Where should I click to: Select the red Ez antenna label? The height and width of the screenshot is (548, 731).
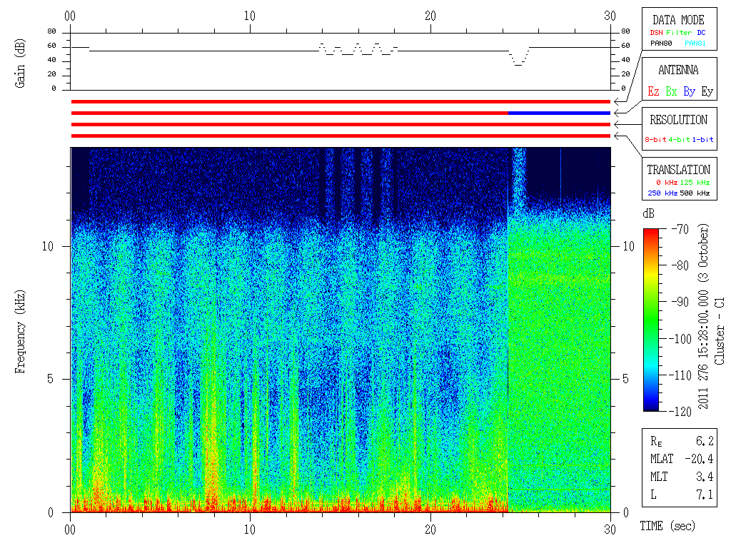pyautogui.click(x=653, y=91)
